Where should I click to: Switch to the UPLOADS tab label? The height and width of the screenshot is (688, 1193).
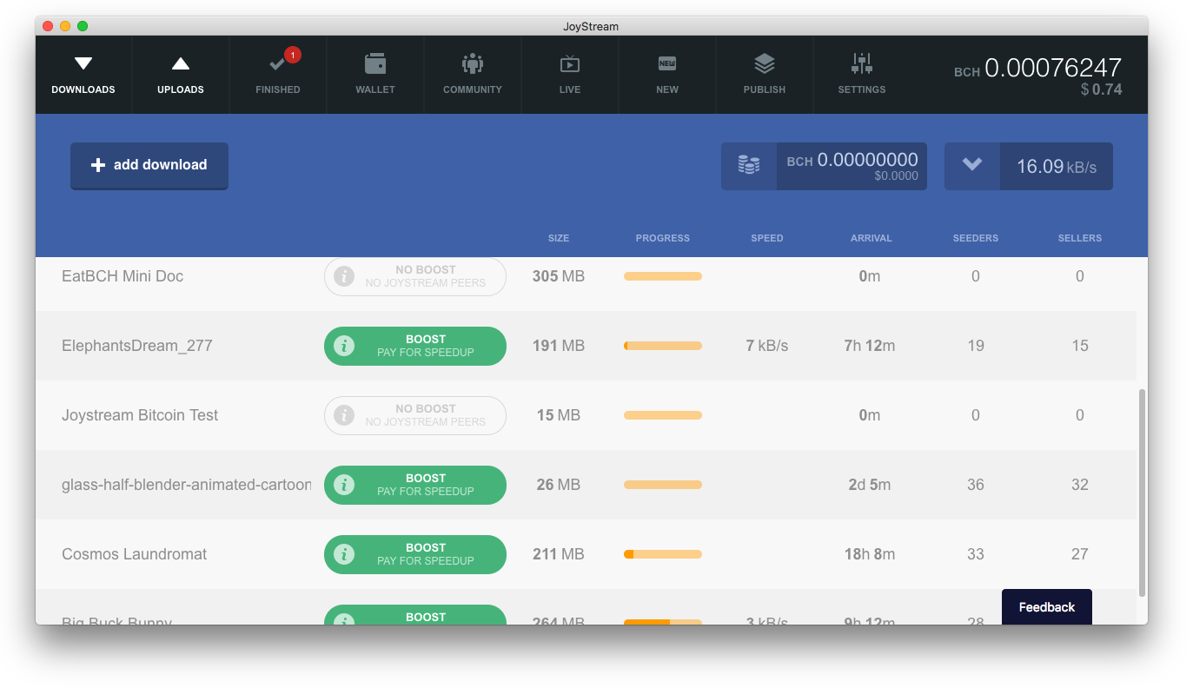[x=181, y=89]
